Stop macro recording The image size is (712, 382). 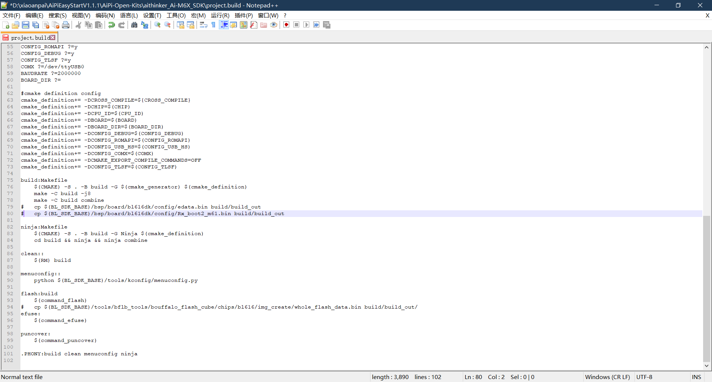tap(296, 25)
